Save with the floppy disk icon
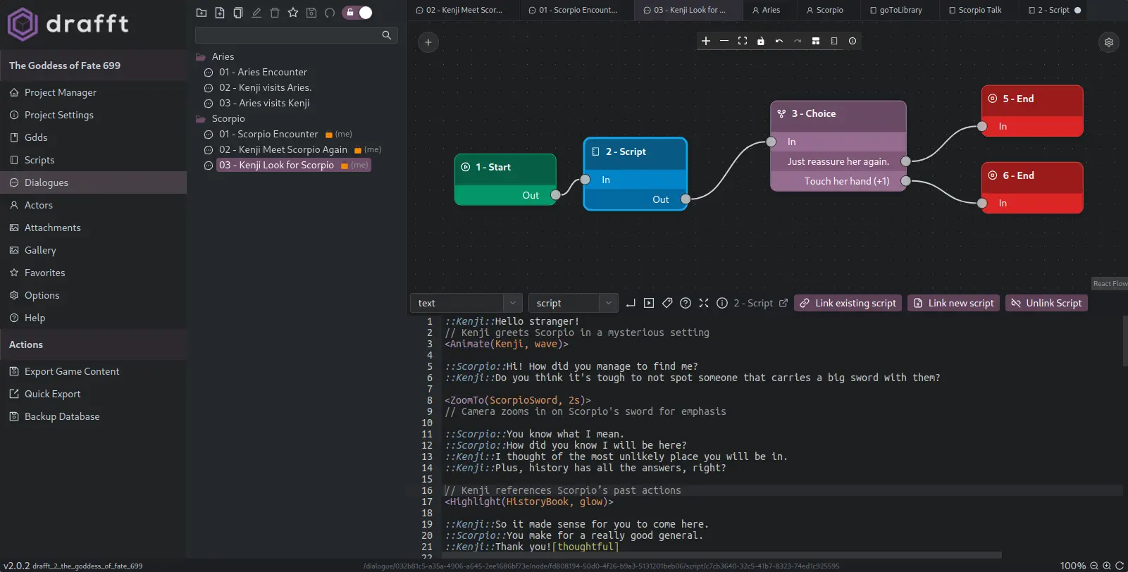The width and height of the screenshot is (1128, 572). (311, 13)
